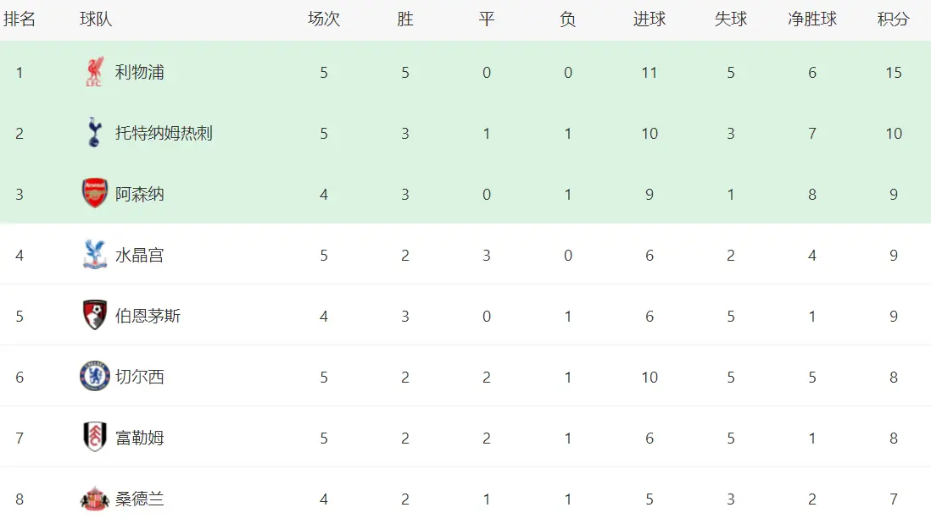Viewport: 931px width, 524px height.
Task: Click the Liverpool club crest icon
Action: coord(94,73)
